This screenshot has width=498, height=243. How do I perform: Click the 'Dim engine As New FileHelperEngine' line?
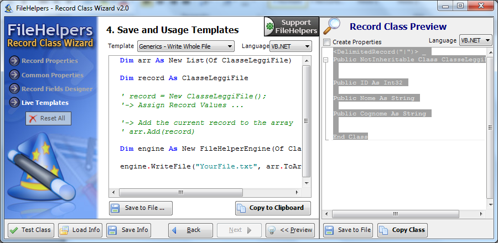211,149
